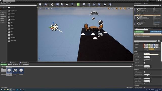Open the Blueprints toolbar icon
This screenshot has width=162, height=91.
pos(84,5)
